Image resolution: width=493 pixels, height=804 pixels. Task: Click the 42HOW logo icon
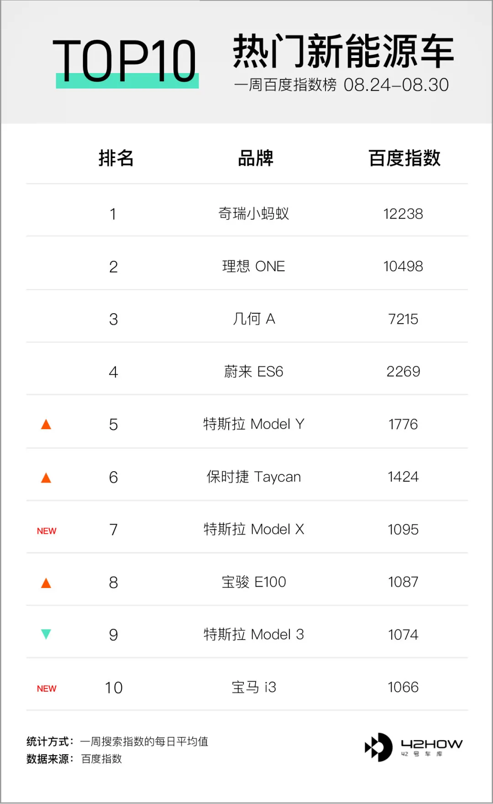pyautogui.click(x=378, y=747)
